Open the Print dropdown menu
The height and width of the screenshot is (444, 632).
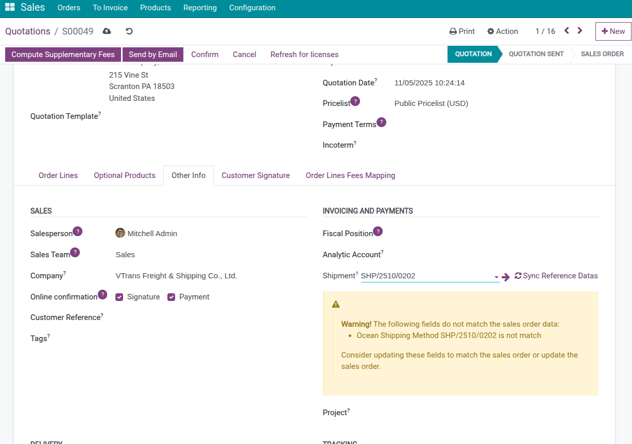click(x=462, y=31)
